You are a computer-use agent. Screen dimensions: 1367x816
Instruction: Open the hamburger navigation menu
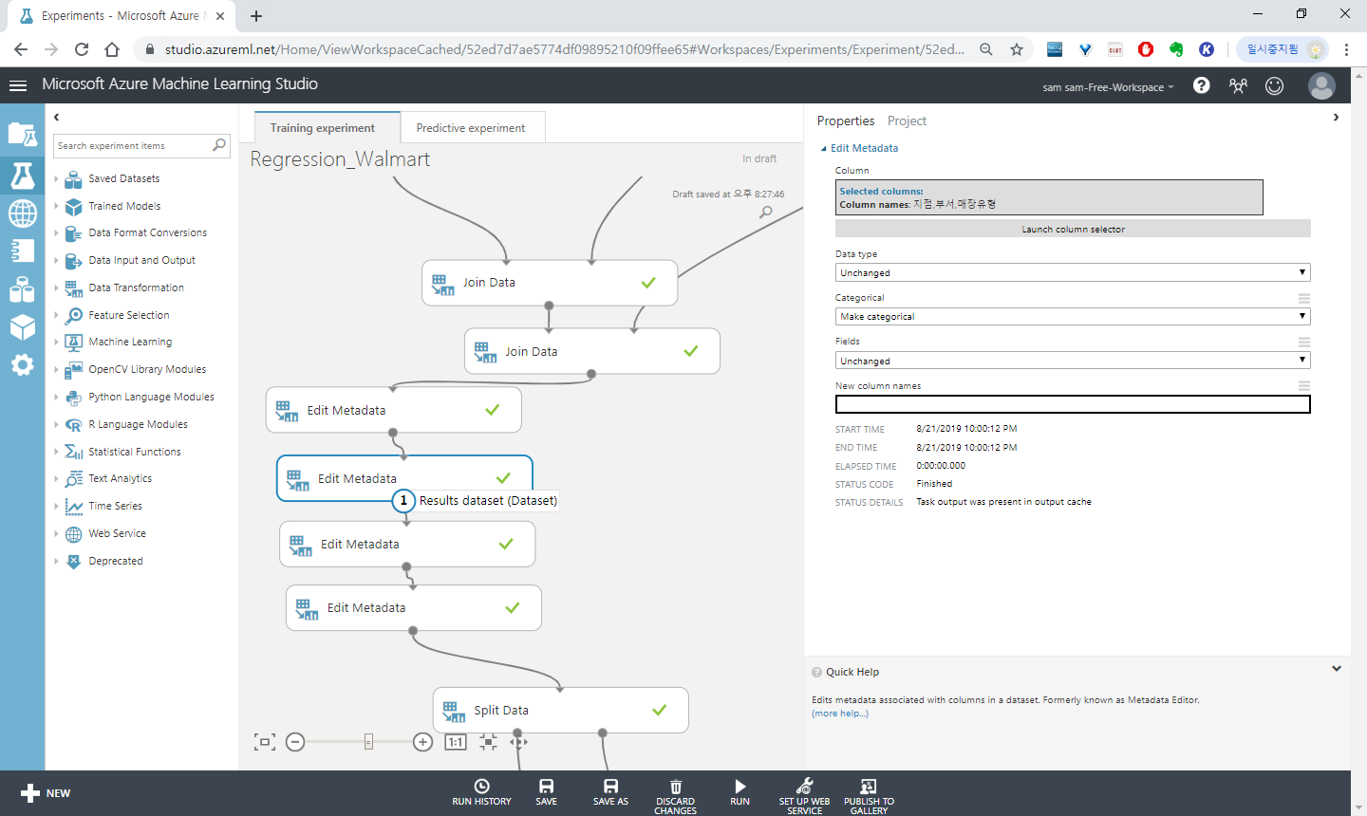17,85
